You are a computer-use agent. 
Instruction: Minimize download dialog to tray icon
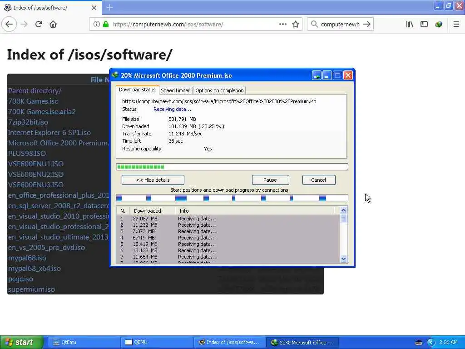pos(317,75)
